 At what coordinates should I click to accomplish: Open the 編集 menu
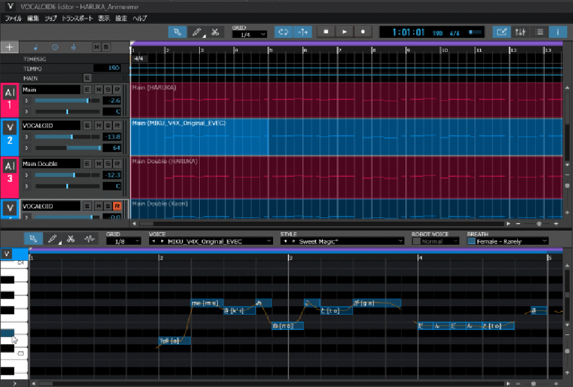[33, 18]
